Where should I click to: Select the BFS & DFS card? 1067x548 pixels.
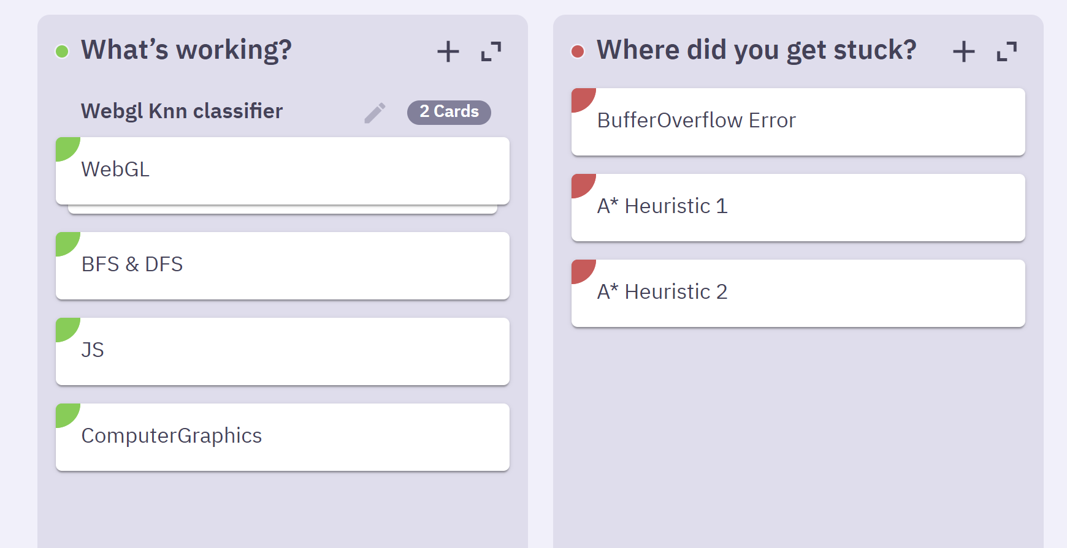tap(282, 265)
